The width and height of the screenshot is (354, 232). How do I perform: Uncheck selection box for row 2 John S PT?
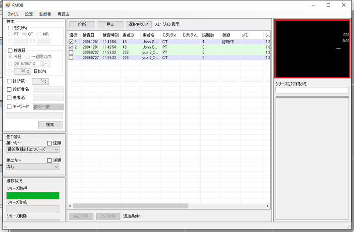(x=71, y=47)
